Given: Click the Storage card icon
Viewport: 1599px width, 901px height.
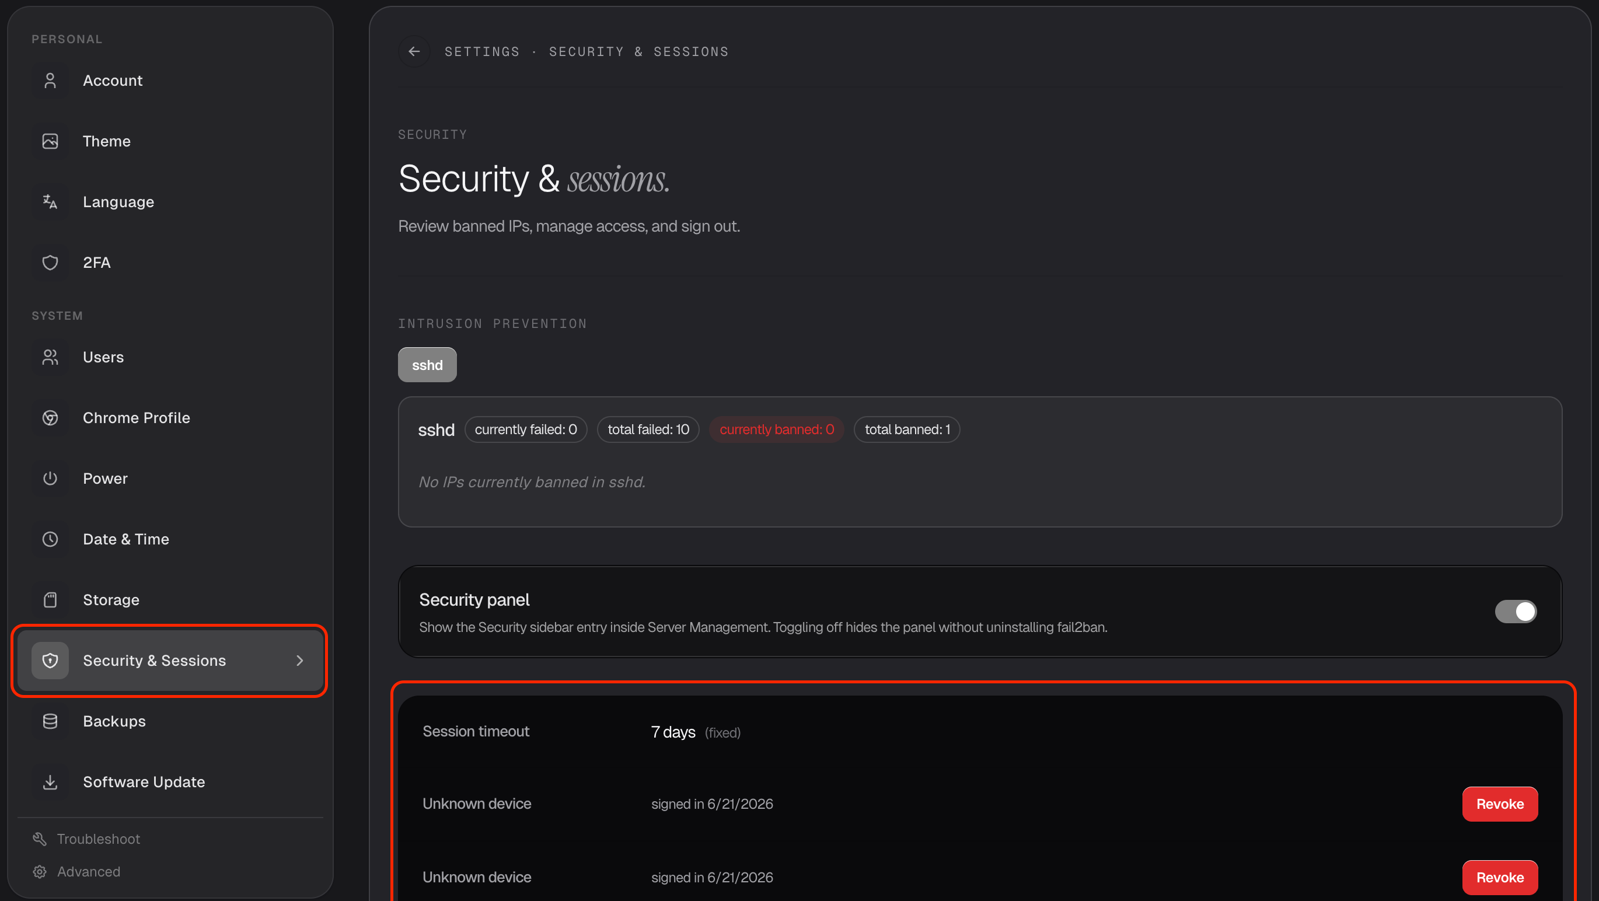Looking at the screenshot, I should coord(50,600).
